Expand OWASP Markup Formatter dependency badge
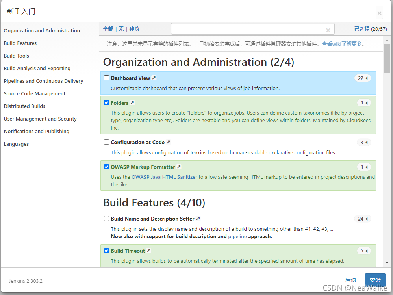393x295 pixels. [x=364, y=167]
